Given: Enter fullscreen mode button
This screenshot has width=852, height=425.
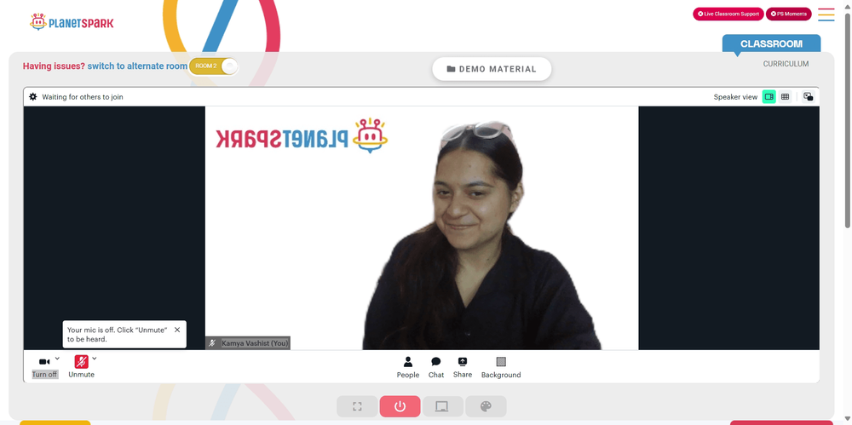Looking at the screenshot, I should click(x=357, y=406).
